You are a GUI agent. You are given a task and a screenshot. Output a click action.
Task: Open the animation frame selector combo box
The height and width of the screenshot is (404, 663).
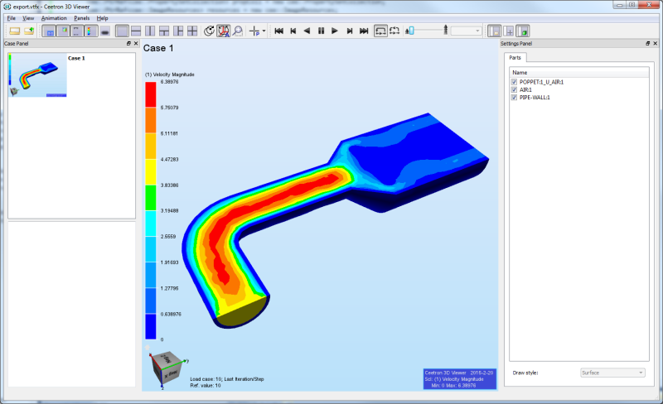[466, 31]
